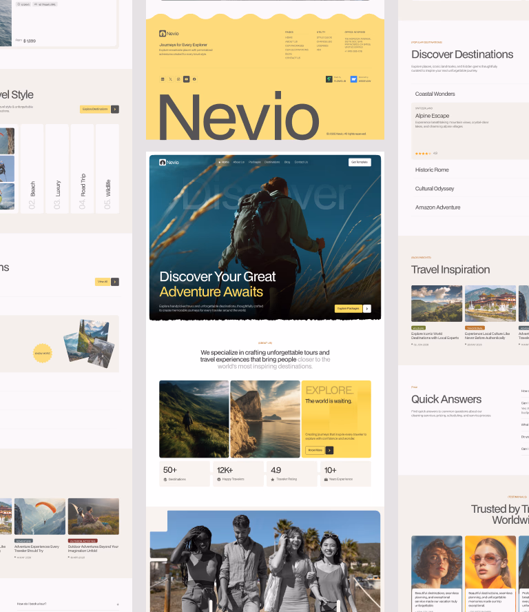Click the Travel Inspiration heading

pos(450,269)
